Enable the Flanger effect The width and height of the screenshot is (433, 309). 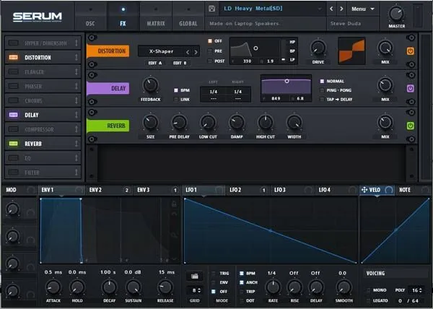pos(13,71)
